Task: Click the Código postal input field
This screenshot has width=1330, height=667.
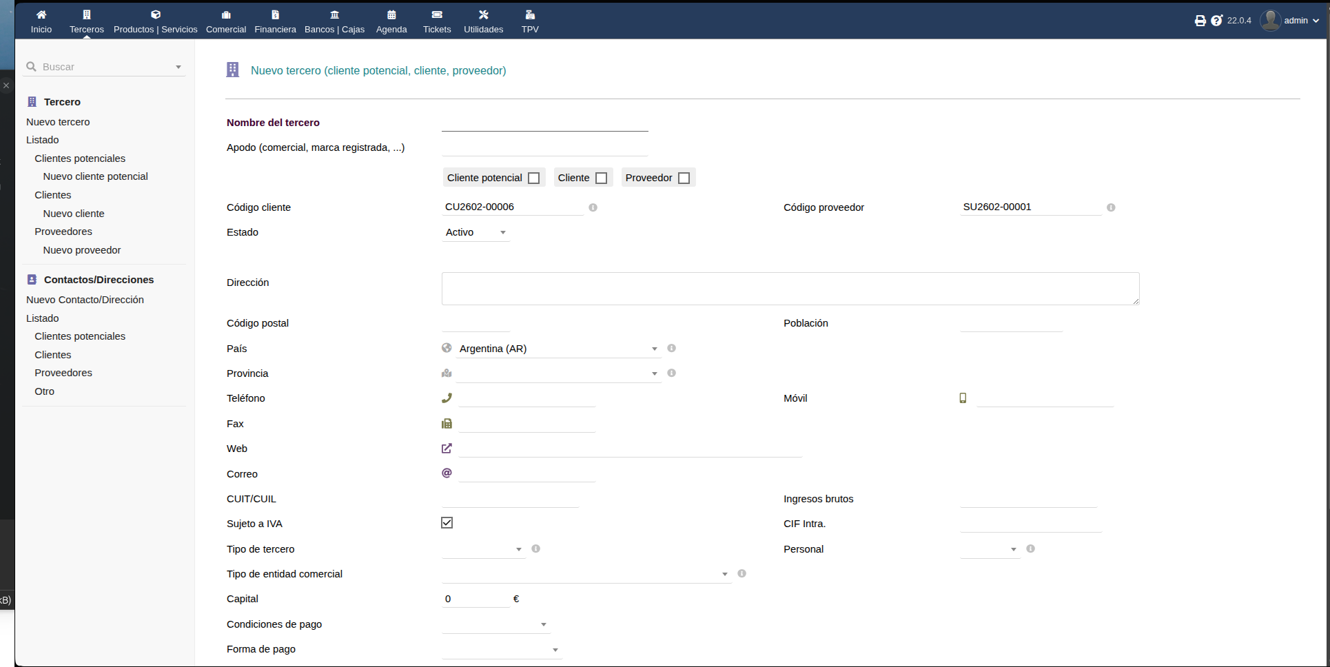Action: coord(476,323)
